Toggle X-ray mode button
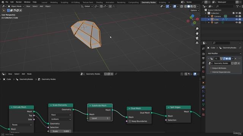Screen dimensions: 243x136 point(181,6)
